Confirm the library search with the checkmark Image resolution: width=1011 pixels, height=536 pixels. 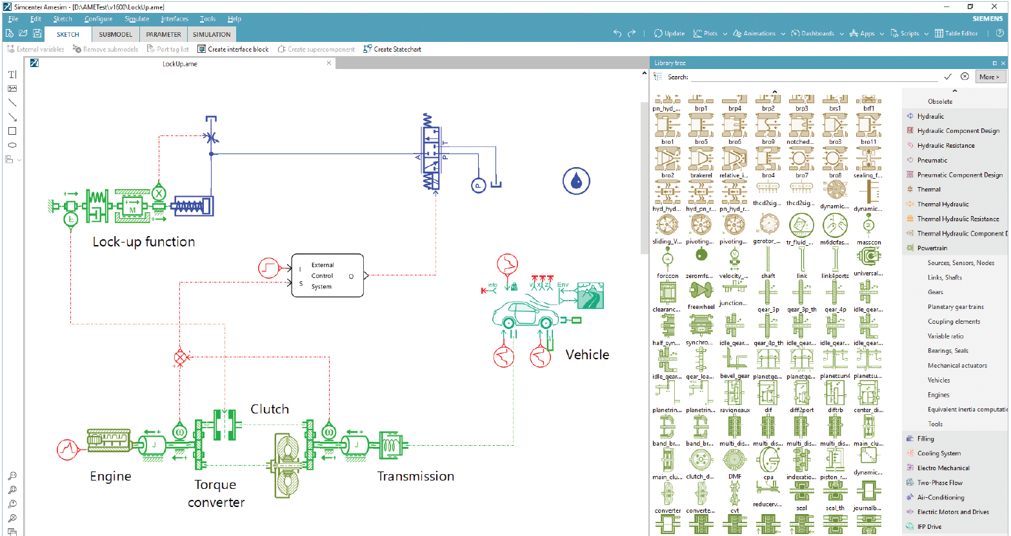(948, 76)
